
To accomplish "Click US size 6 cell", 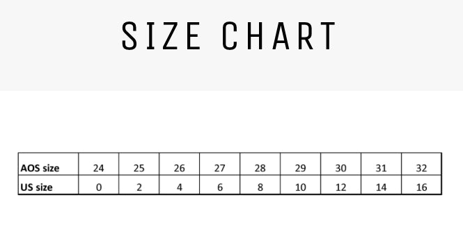I will coord(220,185).
